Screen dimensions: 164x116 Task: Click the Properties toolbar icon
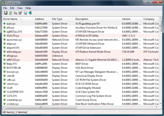click(x=20, y=13)
